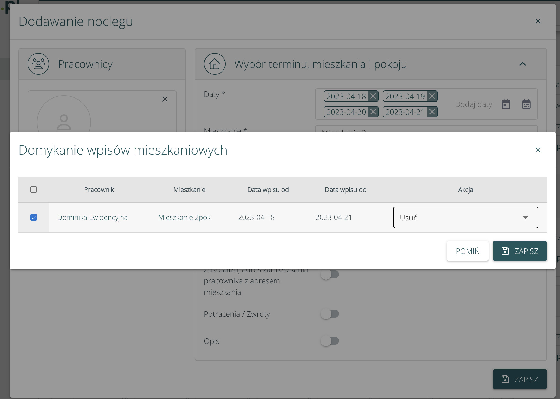Viewport: 560px width, 399px height.
Task: Remove the 2023-04-19 date chip
Action: 432,96
